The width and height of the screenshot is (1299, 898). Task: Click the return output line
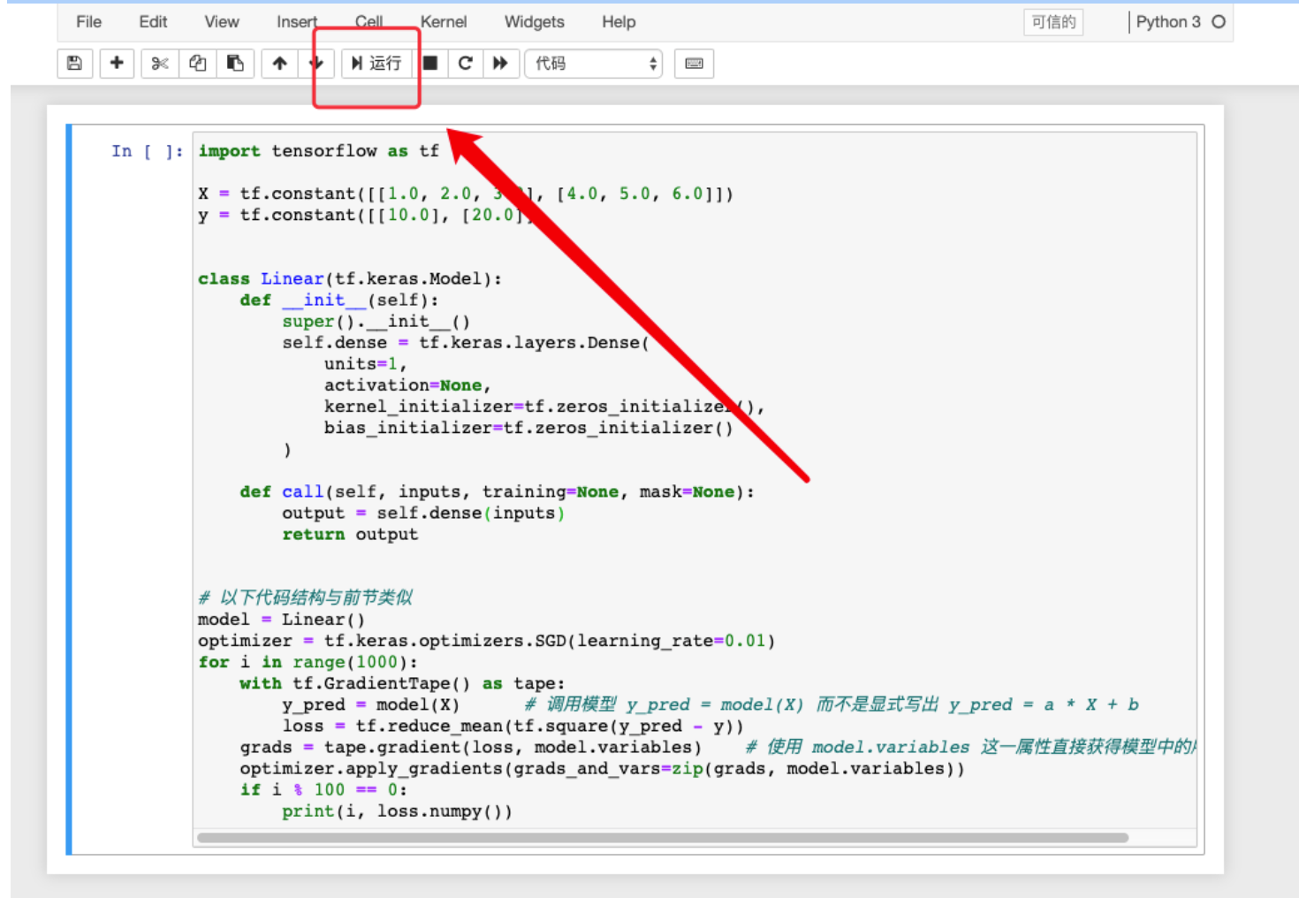coord(350,535)
